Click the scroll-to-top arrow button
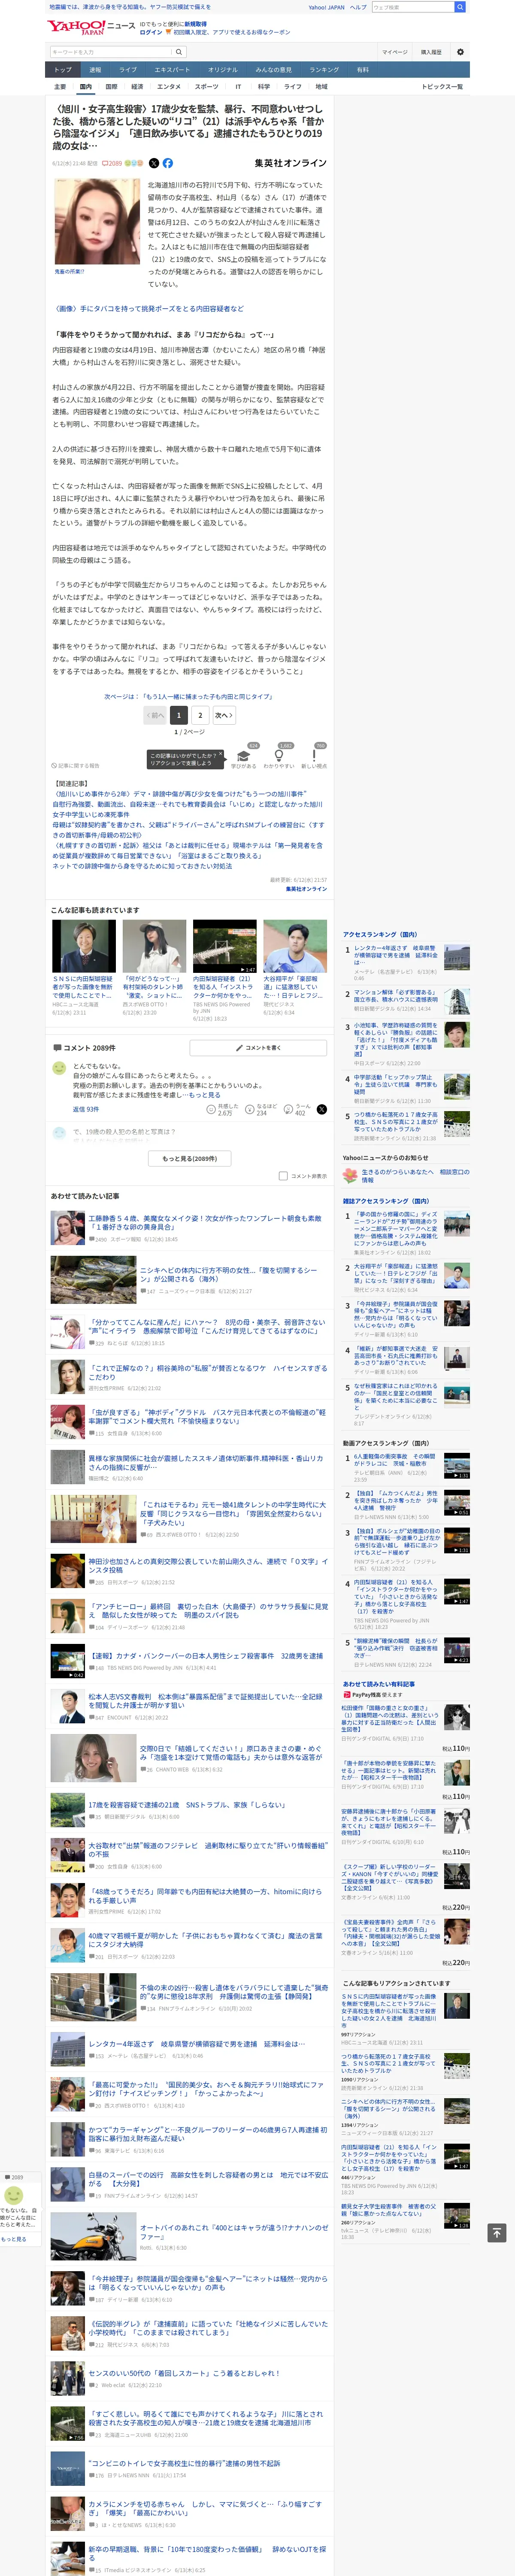This screenshot has width=515, height=2576. click(496, 2233)
